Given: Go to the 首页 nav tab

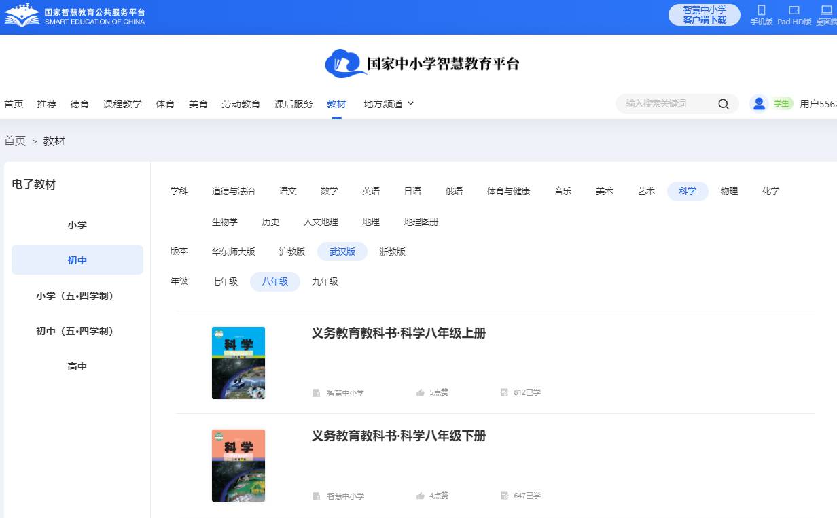Looking at the screenshot, I should 14,104.
